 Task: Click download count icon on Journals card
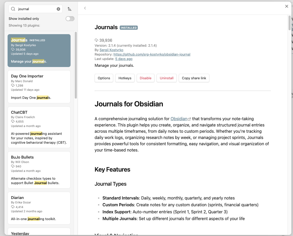[x=13, y=49]
